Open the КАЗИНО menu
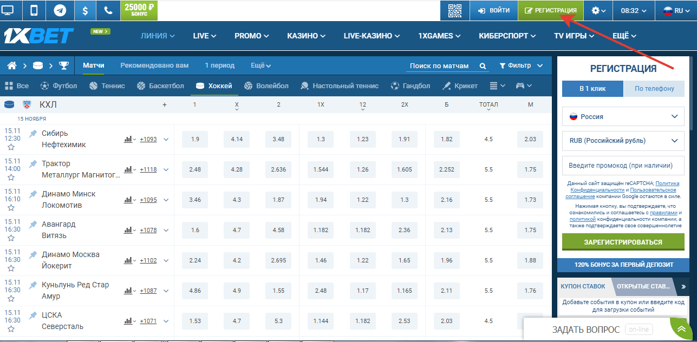This screenshot has height=342, width=697. click(306, 36)
